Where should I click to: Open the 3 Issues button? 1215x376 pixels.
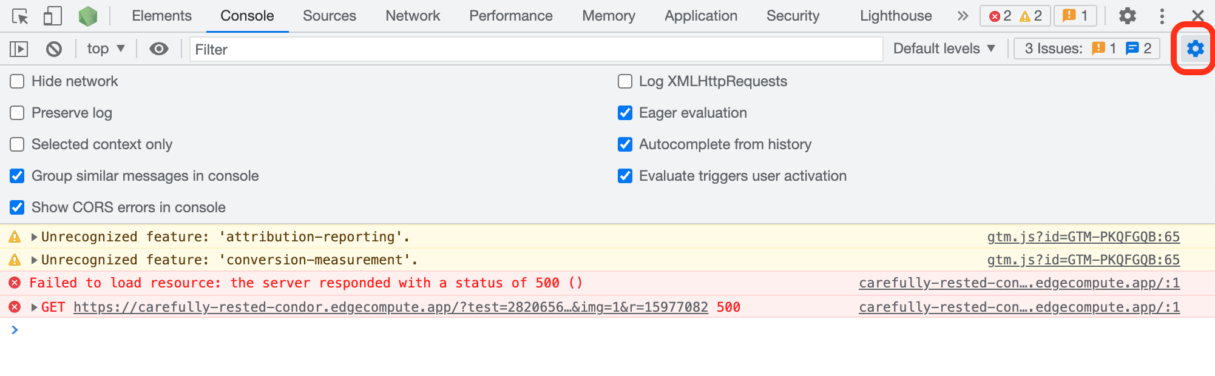click(1086, 49)
